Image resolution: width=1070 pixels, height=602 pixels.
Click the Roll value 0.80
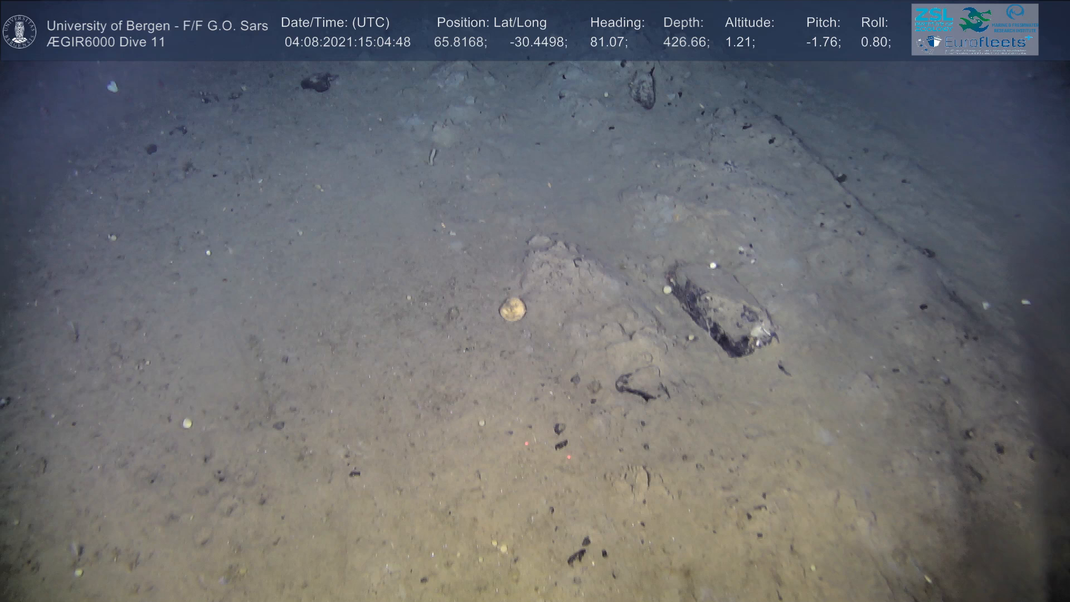click(876, 42)
